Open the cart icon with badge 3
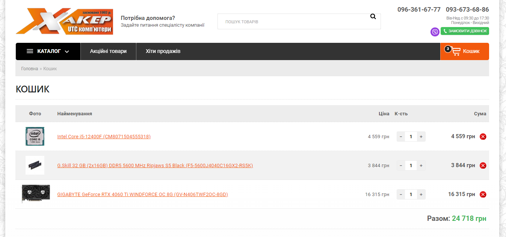The height and width of the screenshot is (237, 506). tap(453, 51)
